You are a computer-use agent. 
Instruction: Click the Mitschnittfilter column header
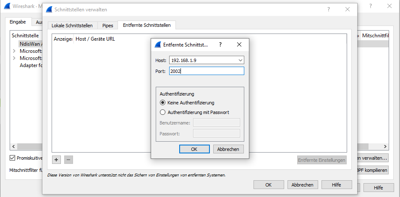(375, 36)
